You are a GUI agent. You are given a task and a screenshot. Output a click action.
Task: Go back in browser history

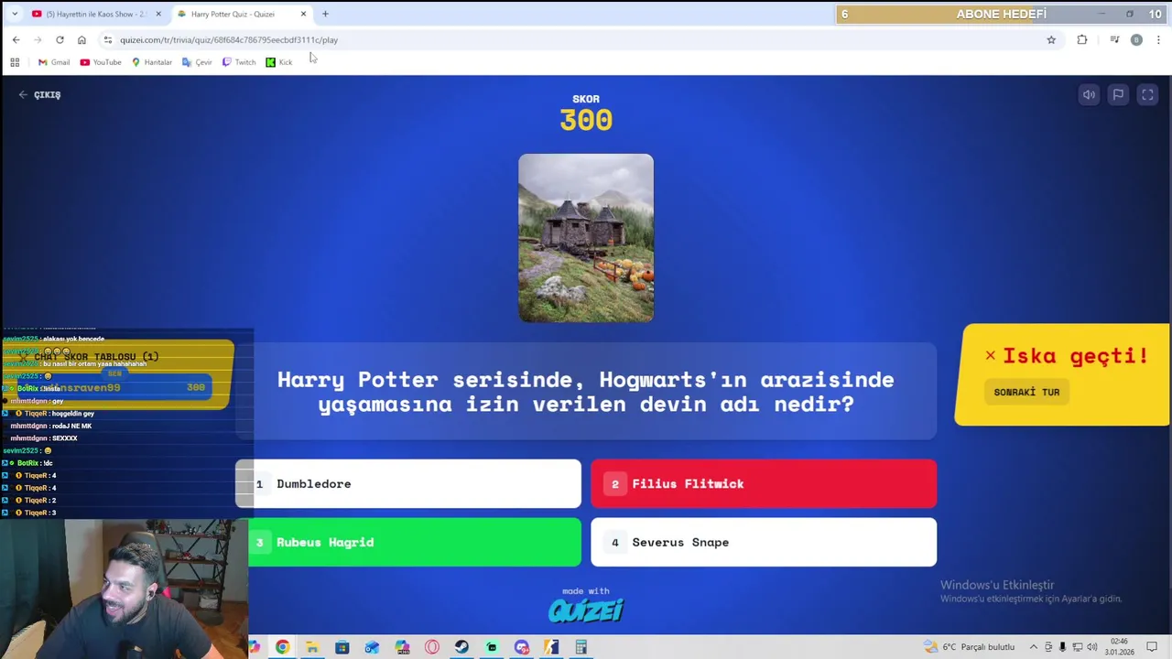pyautogui.click(x=16, y=39)
